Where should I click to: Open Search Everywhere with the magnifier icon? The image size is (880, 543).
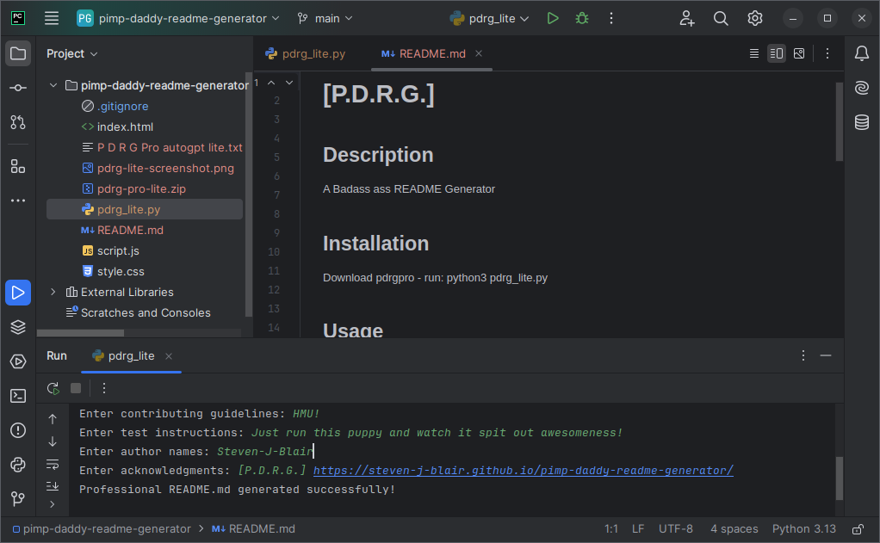721,17
